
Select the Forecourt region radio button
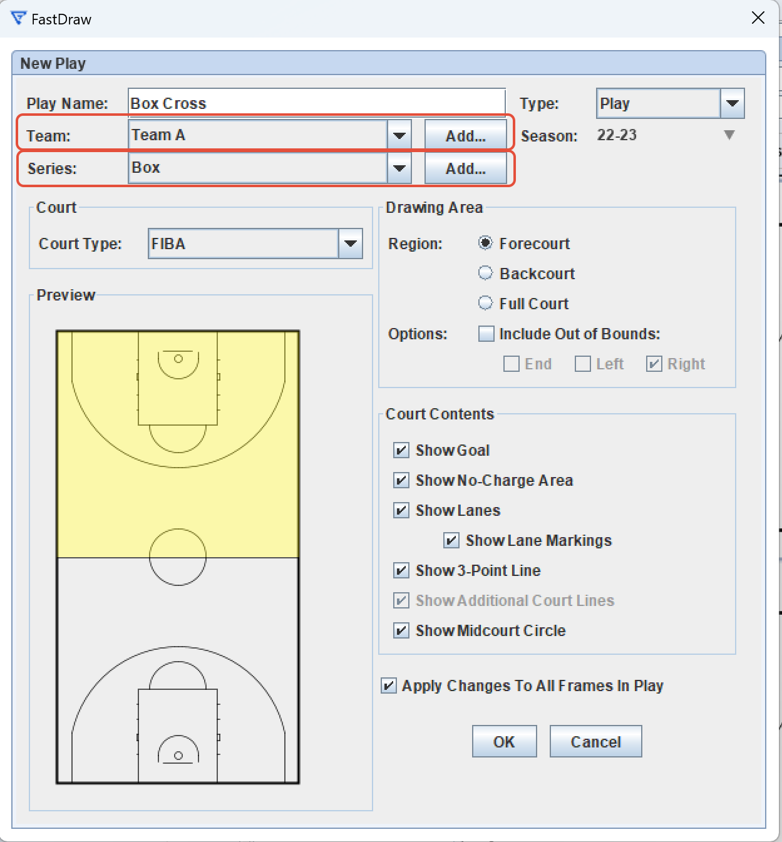pos(485,243)
